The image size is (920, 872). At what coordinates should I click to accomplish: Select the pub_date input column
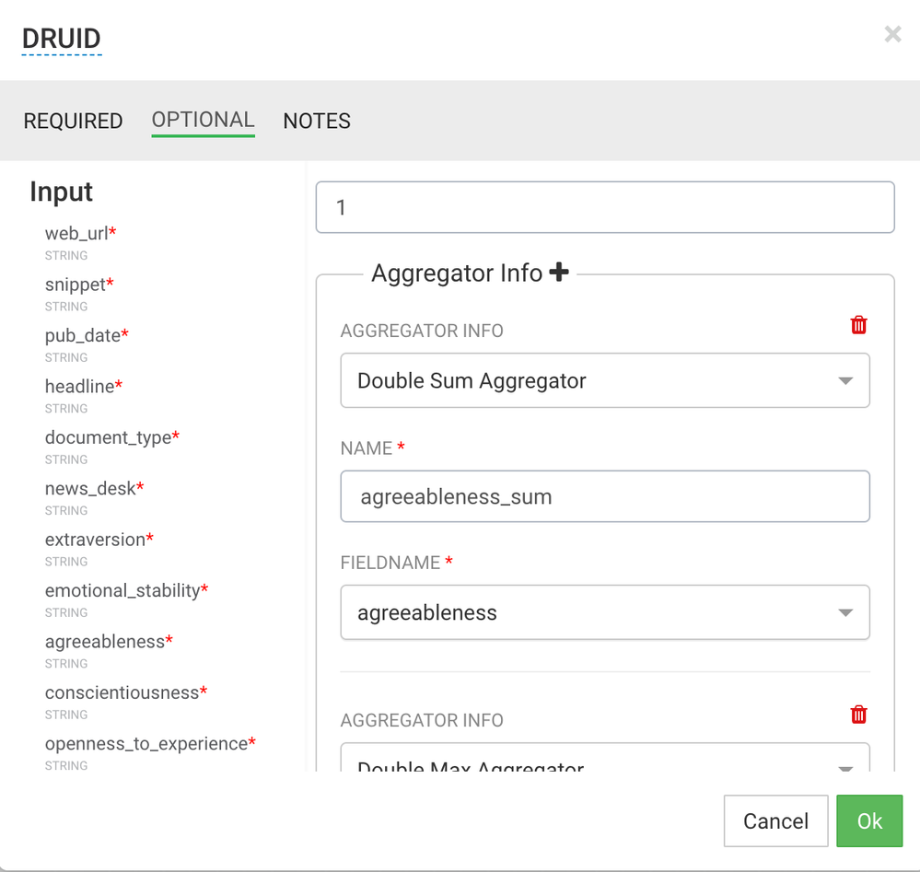(x=83, y=335)
